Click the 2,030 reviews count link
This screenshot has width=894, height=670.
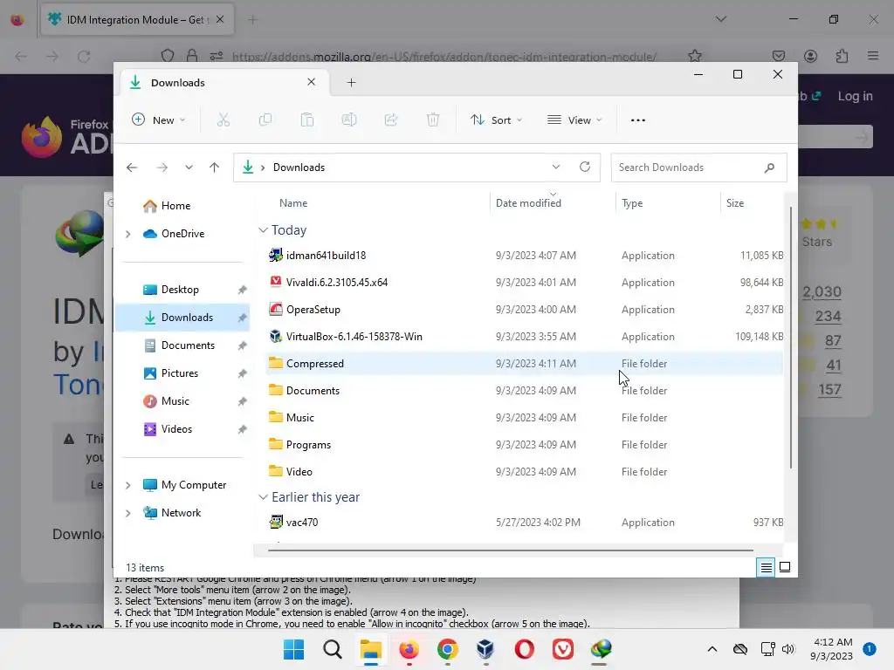click(x=822, y=291)
